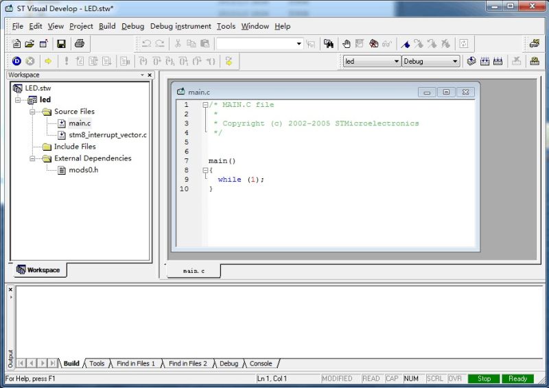Select the Tools output tab

point(97,363)
